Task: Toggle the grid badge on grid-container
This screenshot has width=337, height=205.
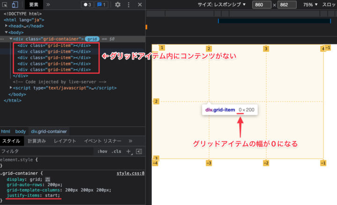Action: 92,39
